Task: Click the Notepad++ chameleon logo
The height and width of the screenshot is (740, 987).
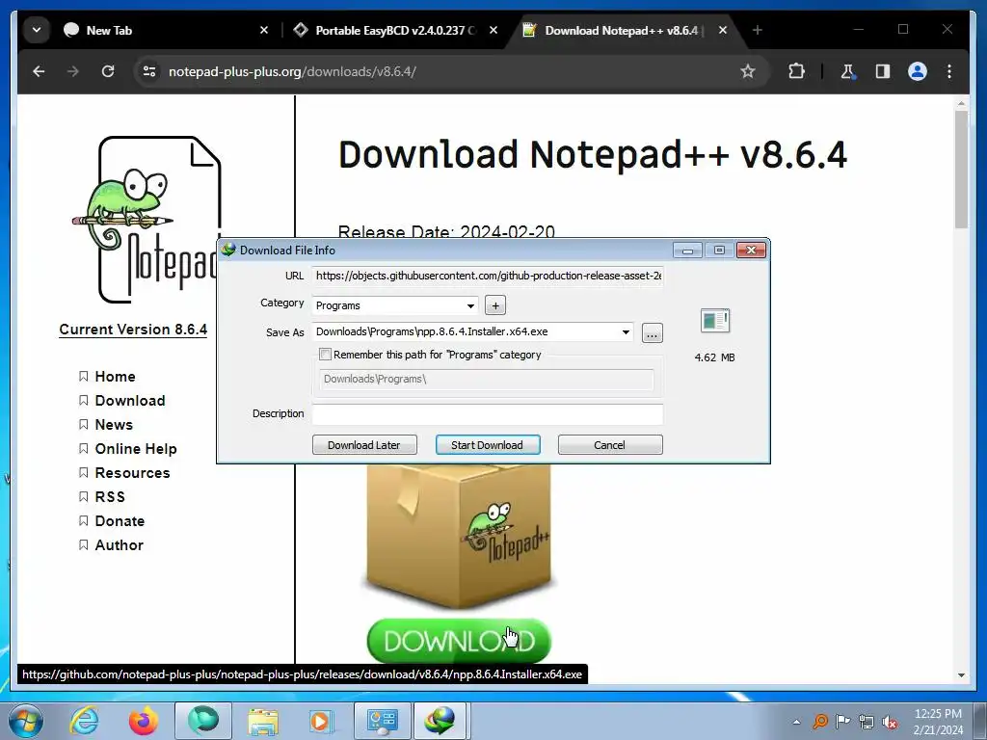Action: (x=147, y=219)
